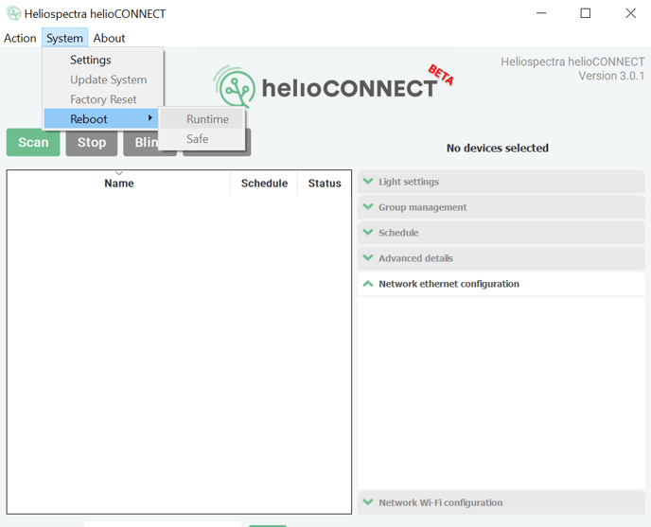This screenshot has width=651, height=527.
Task: Open the Reboot submenu entry
Action: (x=101, y=119)
